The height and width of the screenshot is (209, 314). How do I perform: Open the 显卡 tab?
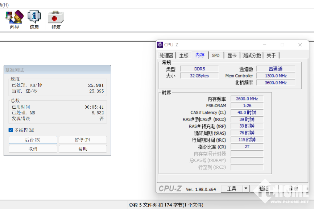pos(232,55)
